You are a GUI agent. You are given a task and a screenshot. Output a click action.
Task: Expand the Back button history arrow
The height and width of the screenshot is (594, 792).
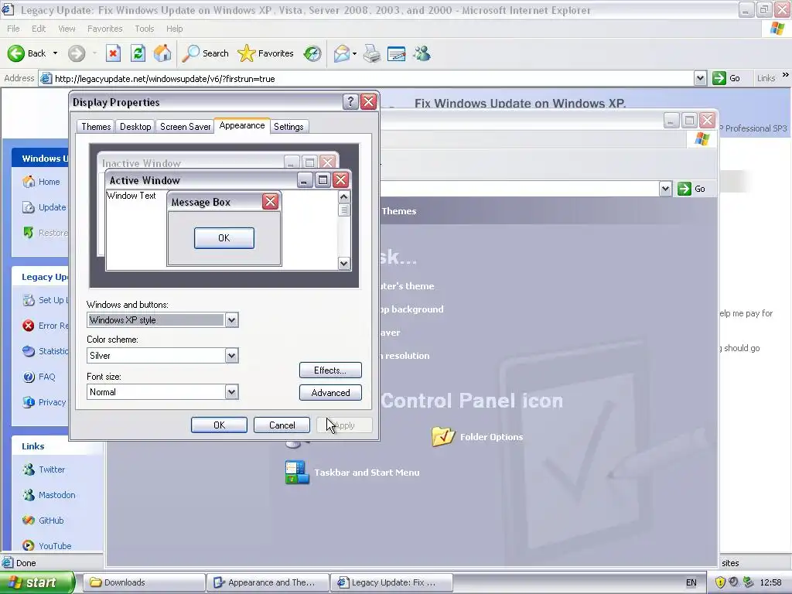coord(55,53)
